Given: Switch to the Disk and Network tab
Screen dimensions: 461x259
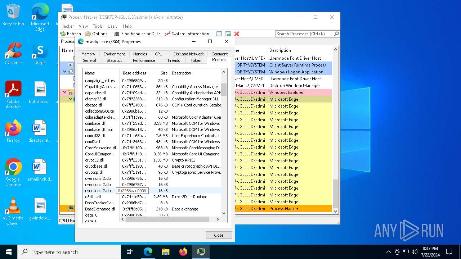Looking at the screenshot, I should pyautogui.click(x=189, y=54).
